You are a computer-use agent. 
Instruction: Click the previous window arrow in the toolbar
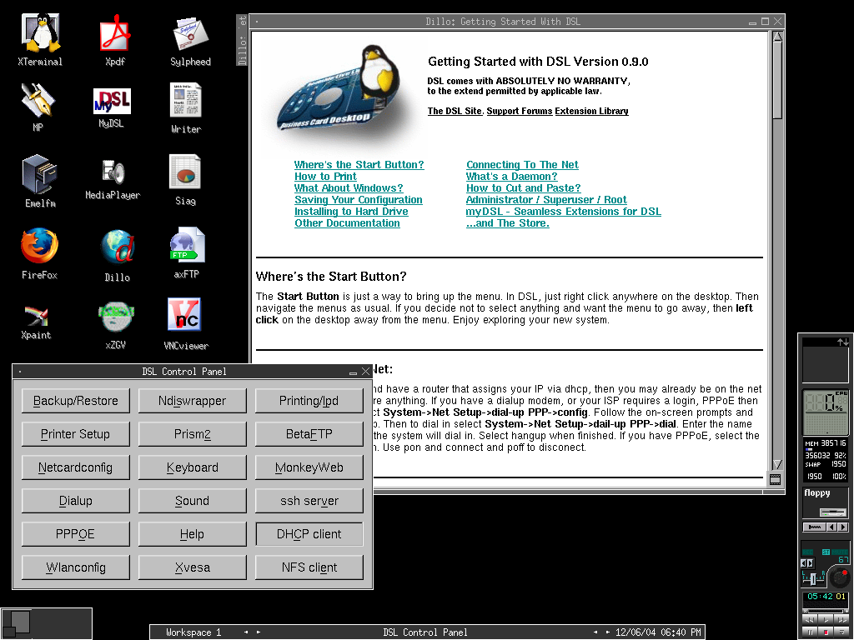tap(595, 632)
